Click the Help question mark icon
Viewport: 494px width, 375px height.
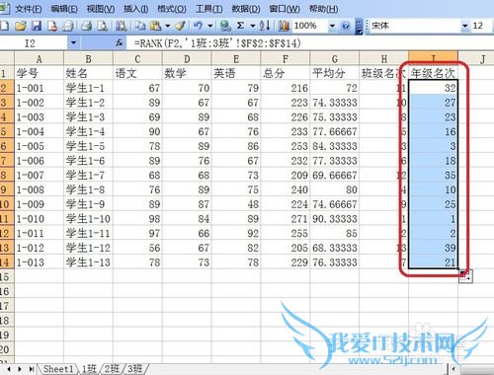coord(345,26)
